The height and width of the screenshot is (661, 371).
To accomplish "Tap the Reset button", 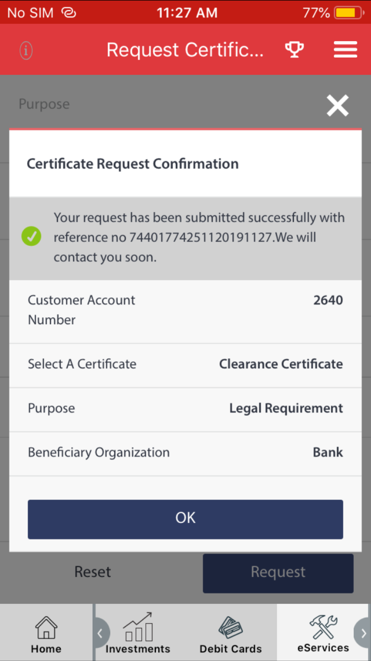I will tap(93, 571).
